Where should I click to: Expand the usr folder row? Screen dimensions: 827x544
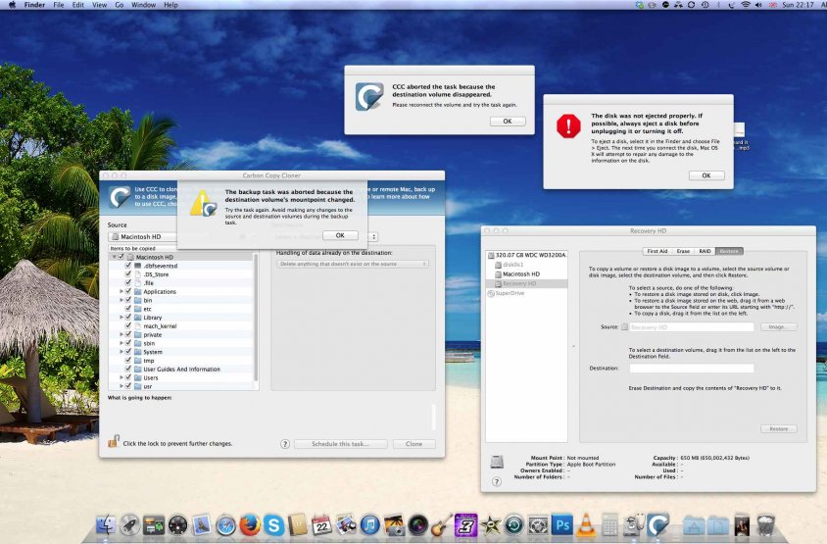(x=122, y=386)
